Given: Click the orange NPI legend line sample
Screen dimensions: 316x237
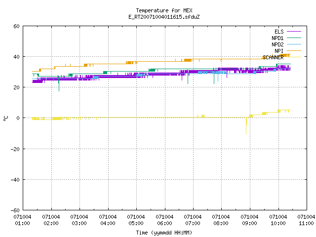Looking at the screenshot, I should 294,51.
